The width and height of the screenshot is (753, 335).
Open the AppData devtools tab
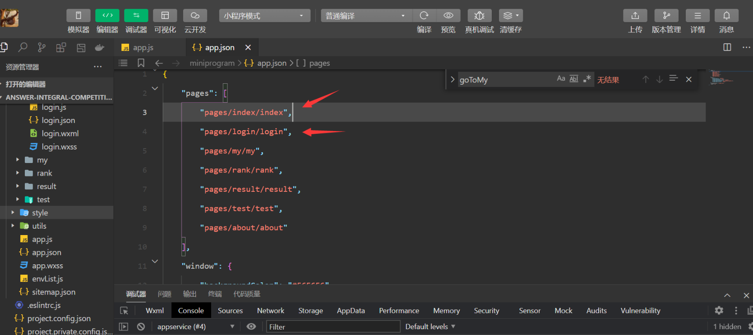[351, 311]
